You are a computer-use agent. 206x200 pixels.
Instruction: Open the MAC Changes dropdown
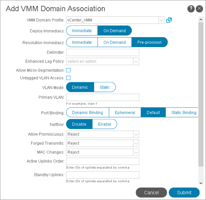click(136, 152)
